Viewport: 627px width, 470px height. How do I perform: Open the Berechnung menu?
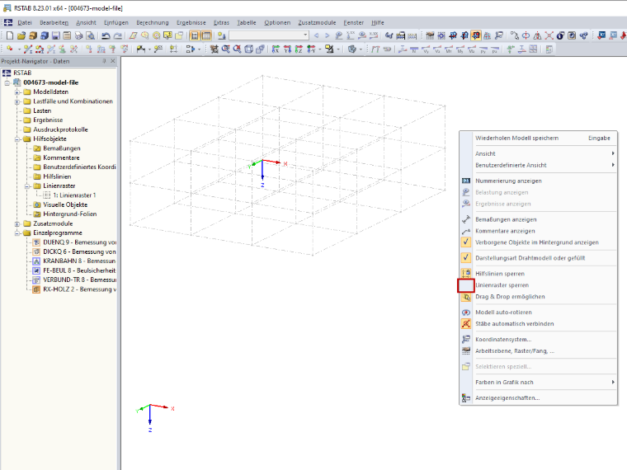[x=153, y=23]
